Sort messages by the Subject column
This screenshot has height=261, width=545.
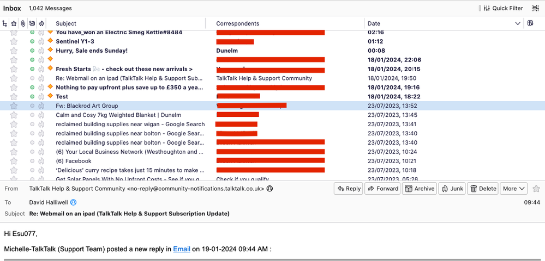click(66, 23)
